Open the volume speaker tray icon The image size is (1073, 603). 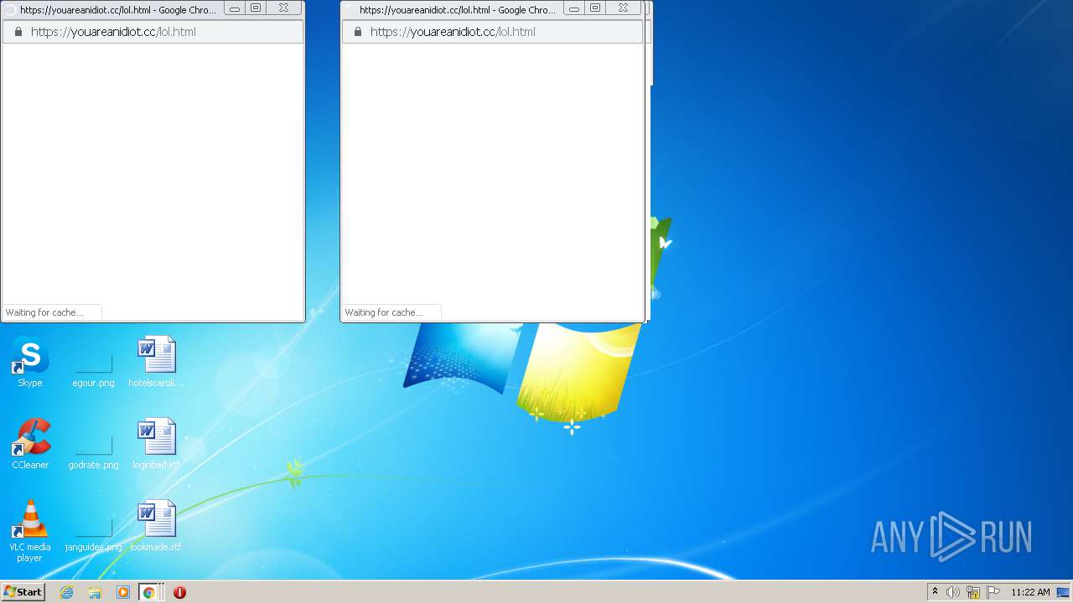953,592
